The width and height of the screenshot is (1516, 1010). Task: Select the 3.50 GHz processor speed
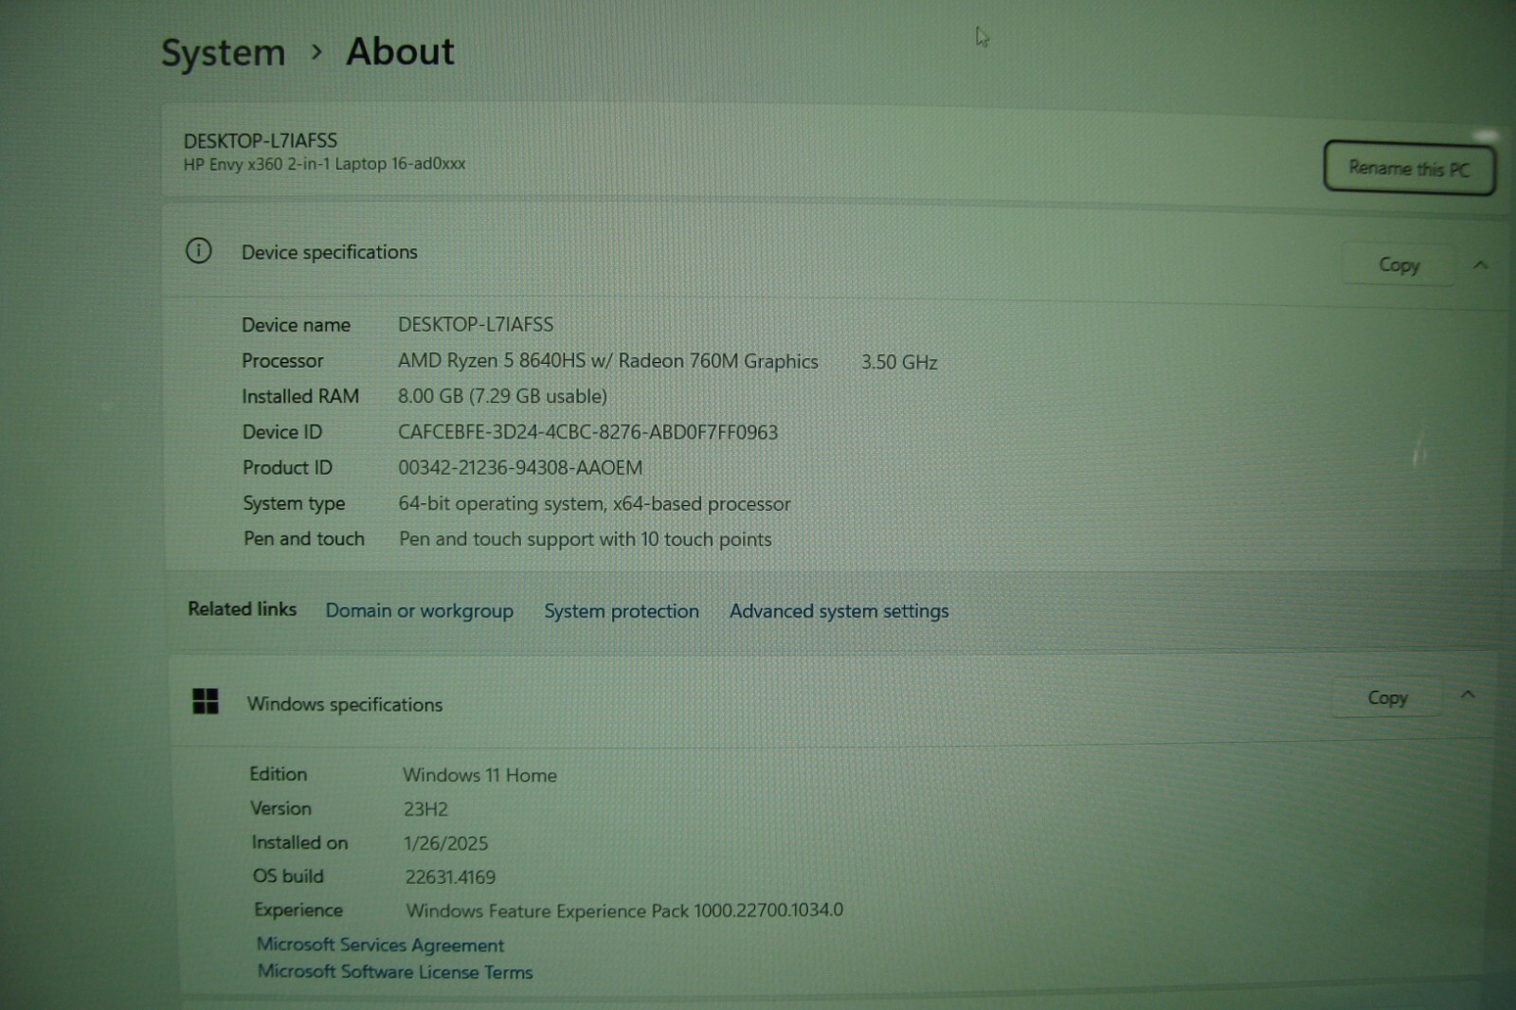[x=899, y=362]
